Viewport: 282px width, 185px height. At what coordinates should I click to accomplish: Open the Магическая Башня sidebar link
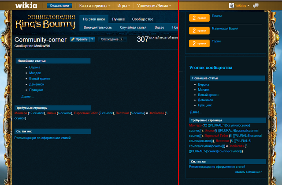point(225,28)
